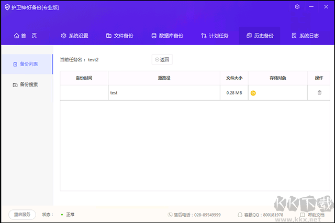Click the file size value 0.28 MB
The height and width of the screenshot is (223, 335).
pos(234,93)
